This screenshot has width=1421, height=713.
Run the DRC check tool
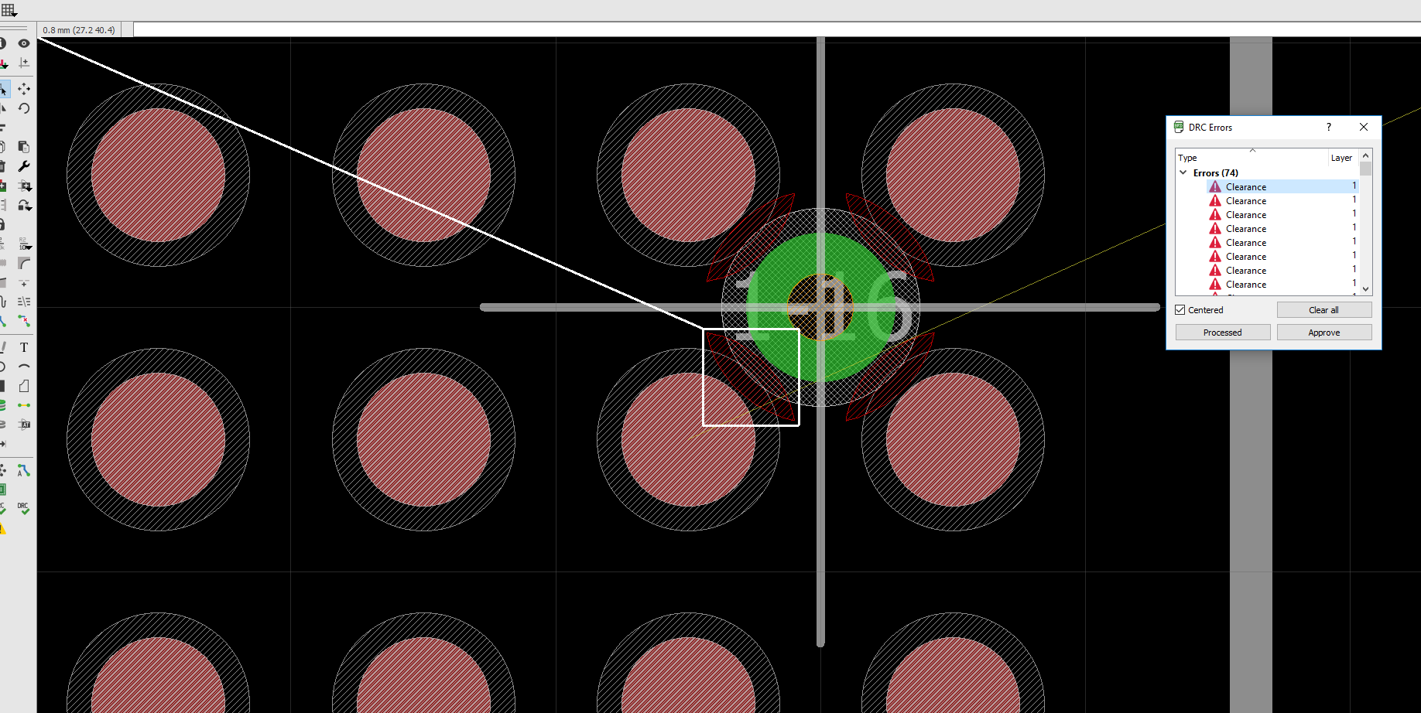click(x=22, y=507)
